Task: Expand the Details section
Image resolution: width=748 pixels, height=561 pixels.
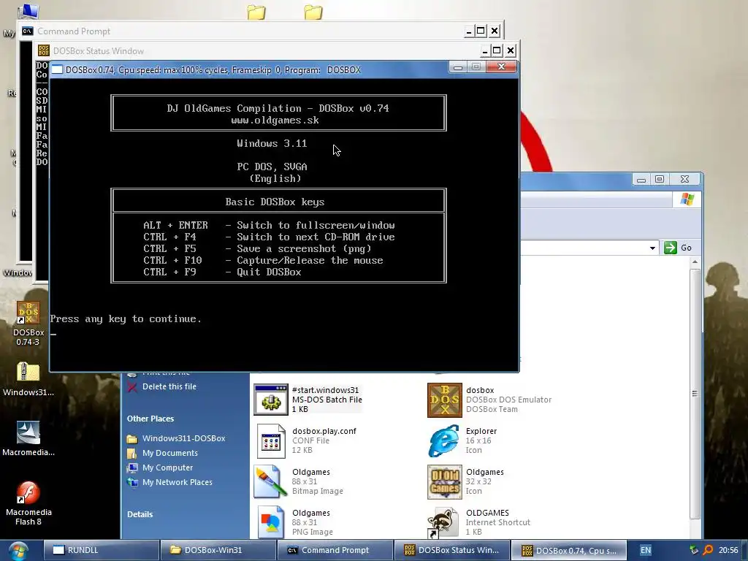Action: tap(140, 514)
